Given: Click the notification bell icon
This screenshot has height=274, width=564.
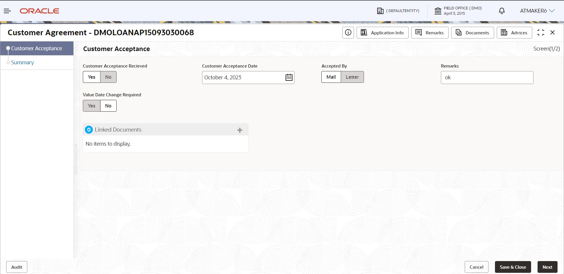Looking at the screenshot, I should (x=502, y=11).
